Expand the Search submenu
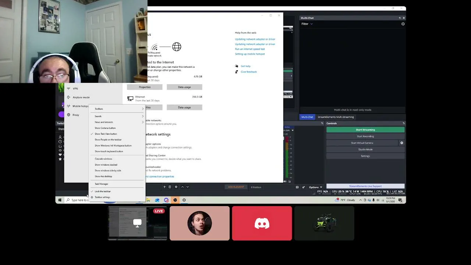The height and width of the screenshot is (265, 471). pyautogui.click(x=117, y=116)
